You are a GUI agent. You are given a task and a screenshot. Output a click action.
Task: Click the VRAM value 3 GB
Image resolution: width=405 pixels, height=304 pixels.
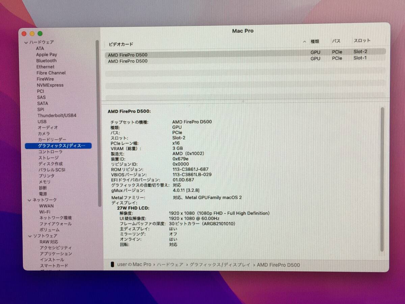click(178, 148)
